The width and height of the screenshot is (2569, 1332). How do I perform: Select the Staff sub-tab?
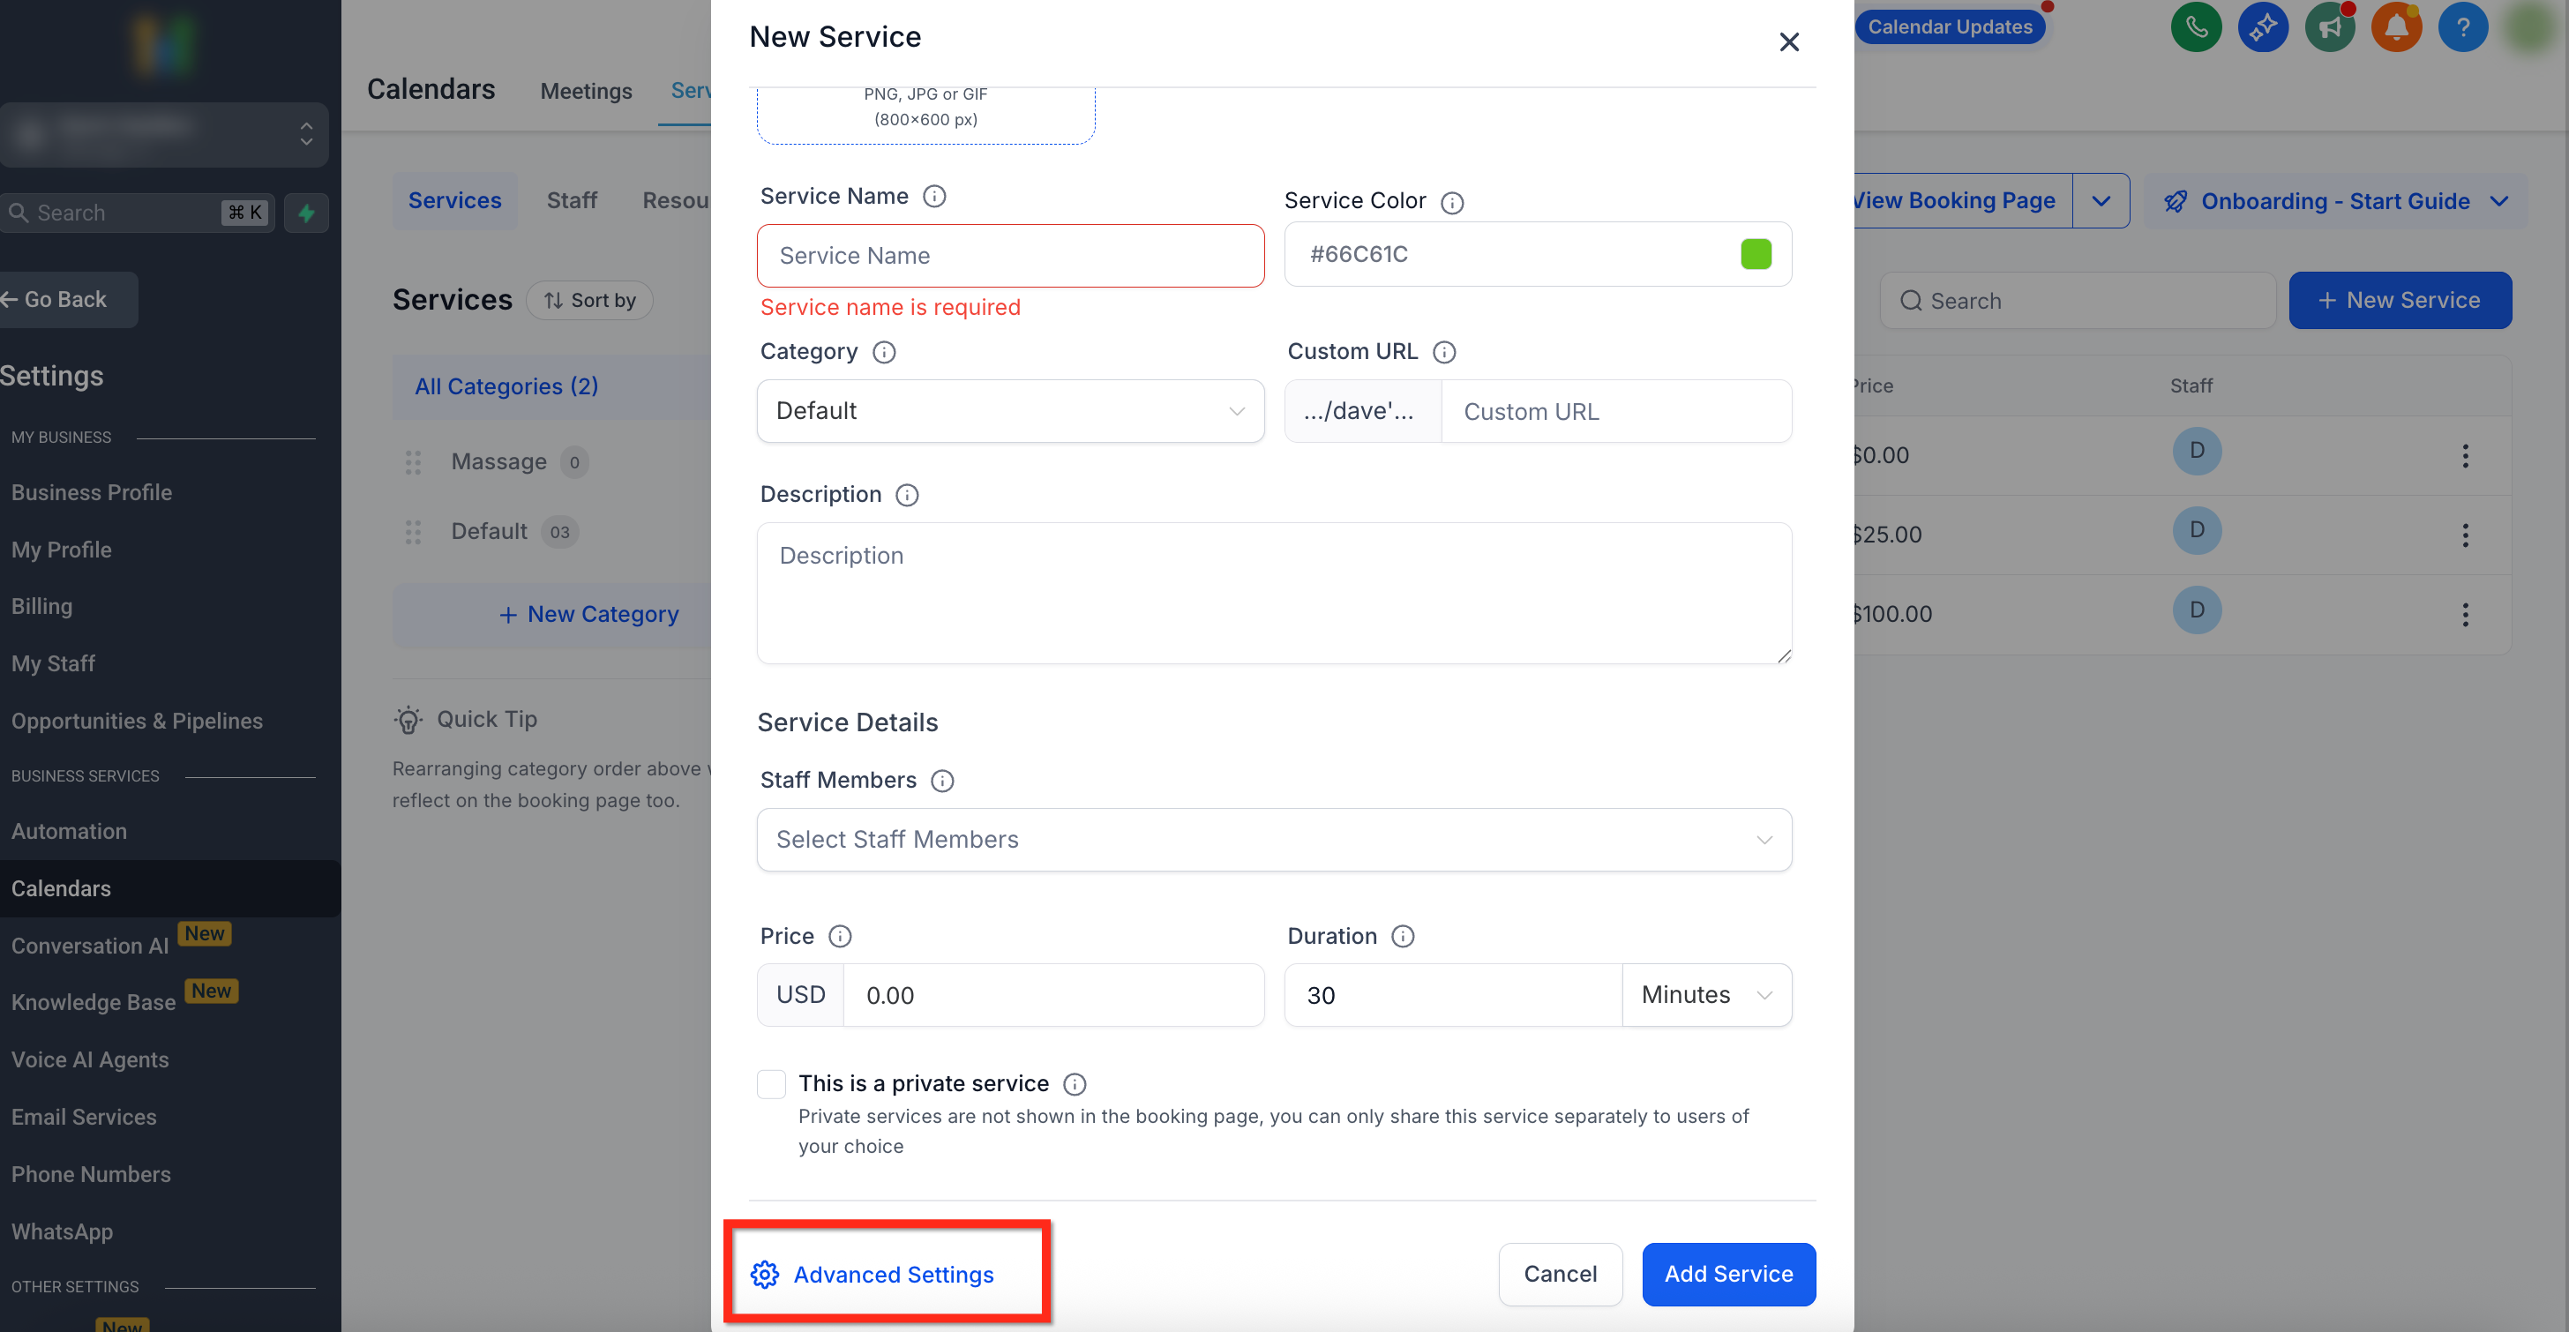pos(572,200)
